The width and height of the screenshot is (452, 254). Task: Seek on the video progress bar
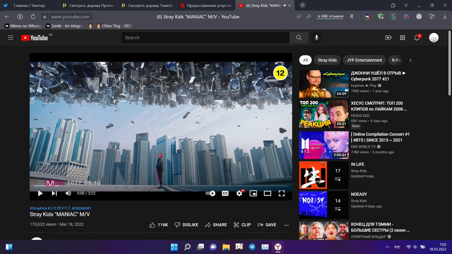pos(161,186)
